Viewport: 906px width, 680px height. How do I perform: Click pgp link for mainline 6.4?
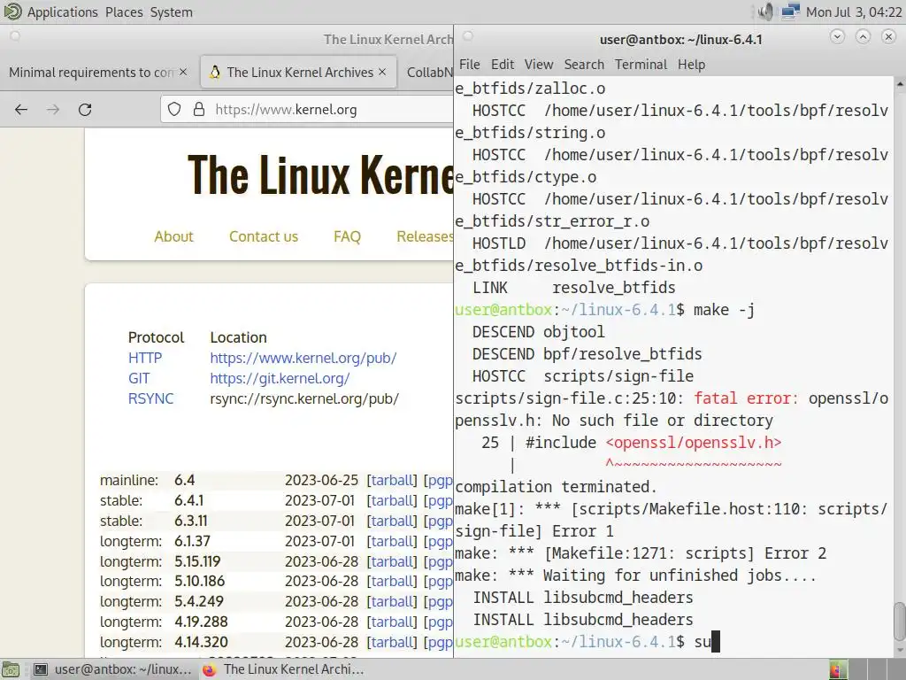[x=439, y=480]
